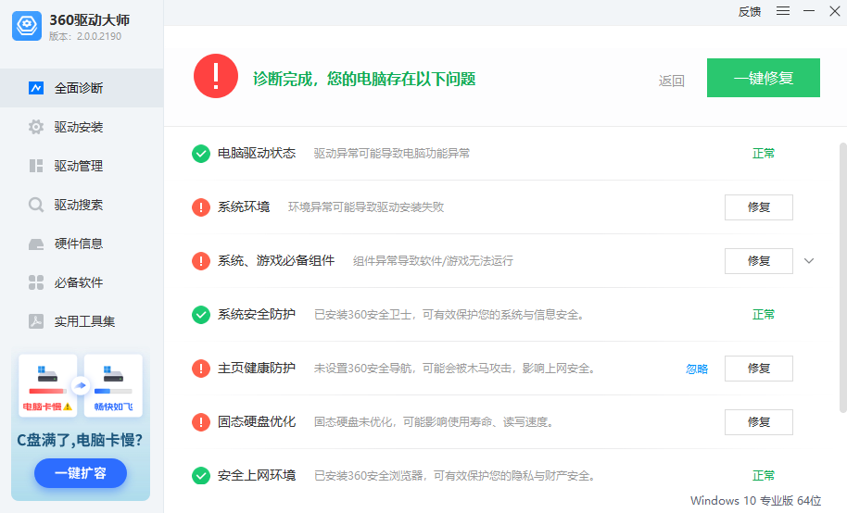Open the 实用工具集 menu item

82,321
